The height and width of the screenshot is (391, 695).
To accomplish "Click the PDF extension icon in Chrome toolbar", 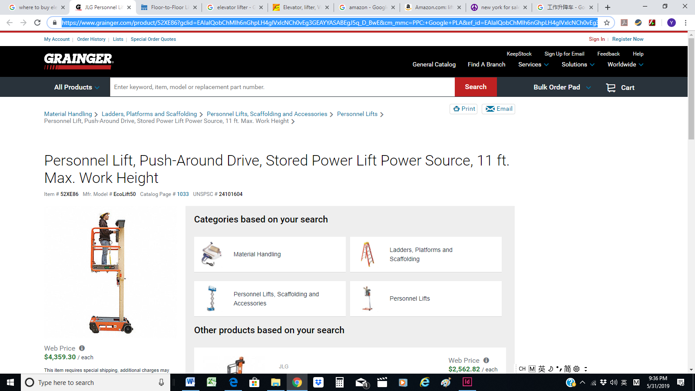I will point(624,23).
